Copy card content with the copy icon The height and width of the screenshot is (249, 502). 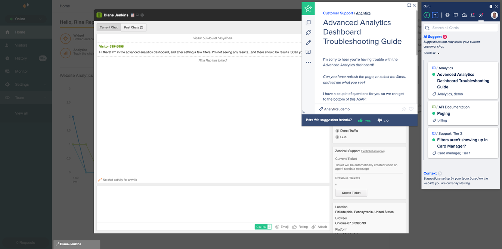point(308,23)
